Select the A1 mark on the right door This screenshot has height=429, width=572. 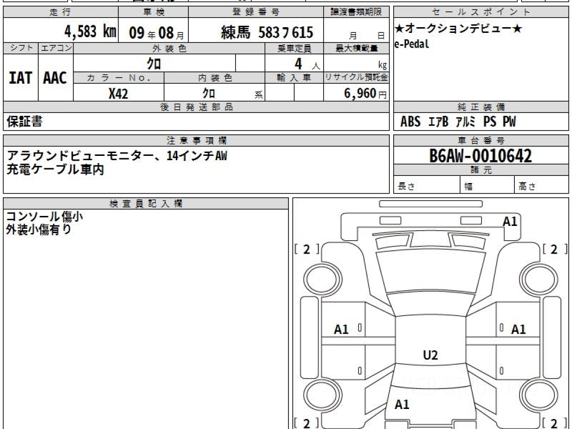[x=518, y=329]
